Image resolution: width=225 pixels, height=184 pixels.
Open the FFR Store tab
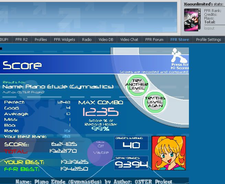180,40
